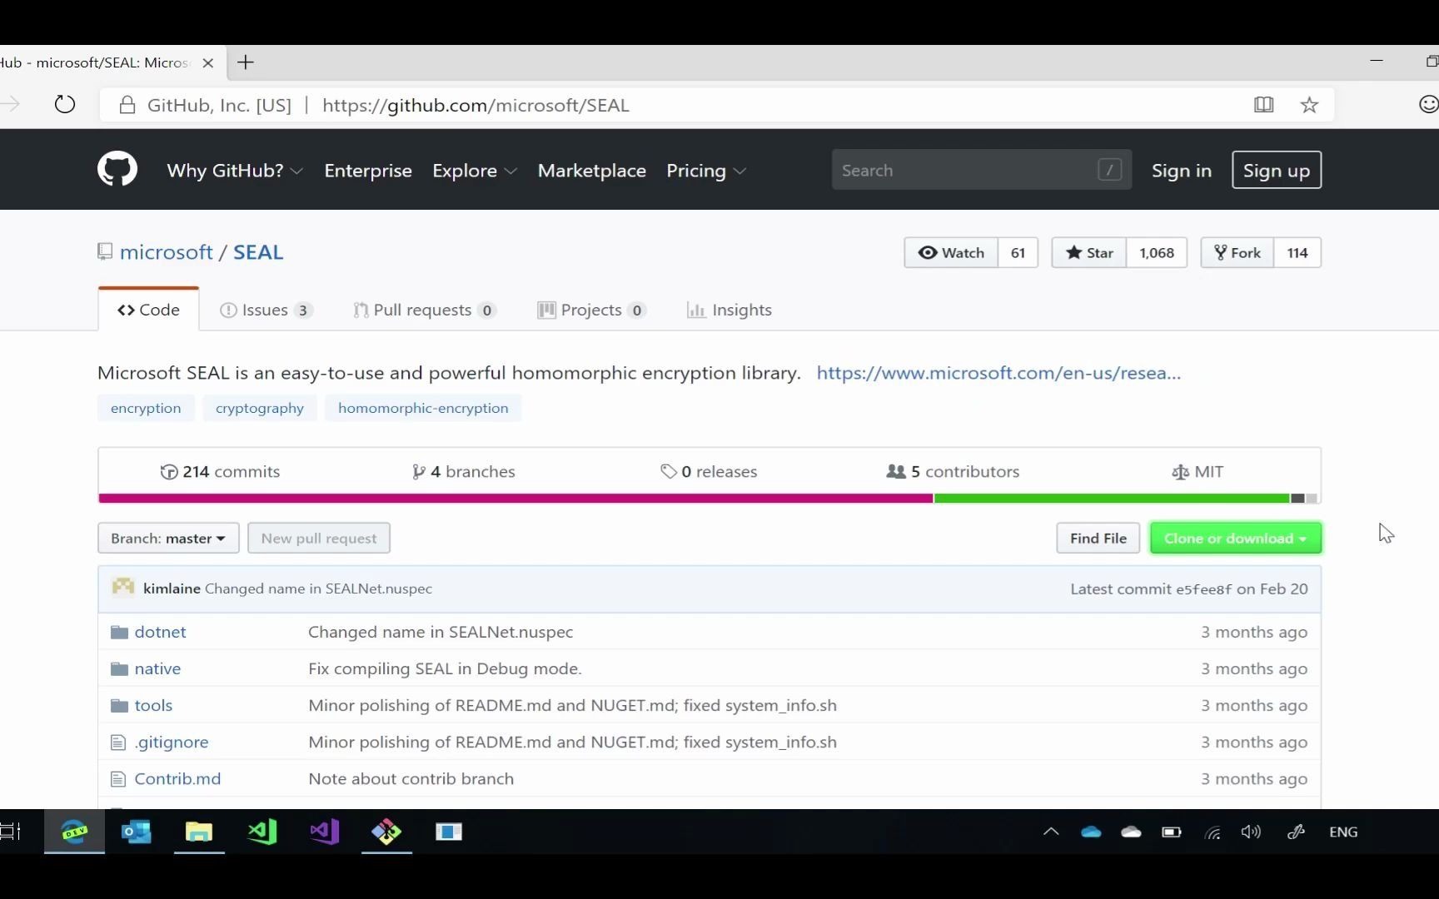Click the encryption topic tag
This screenshot has width=1439, height=899.
pos(146,408)
